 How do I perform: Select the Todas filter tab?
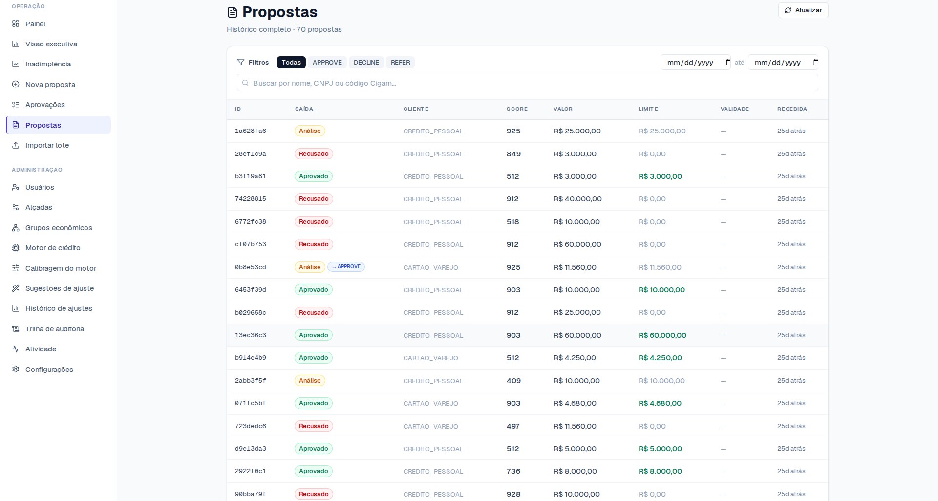tap(291, 62)
